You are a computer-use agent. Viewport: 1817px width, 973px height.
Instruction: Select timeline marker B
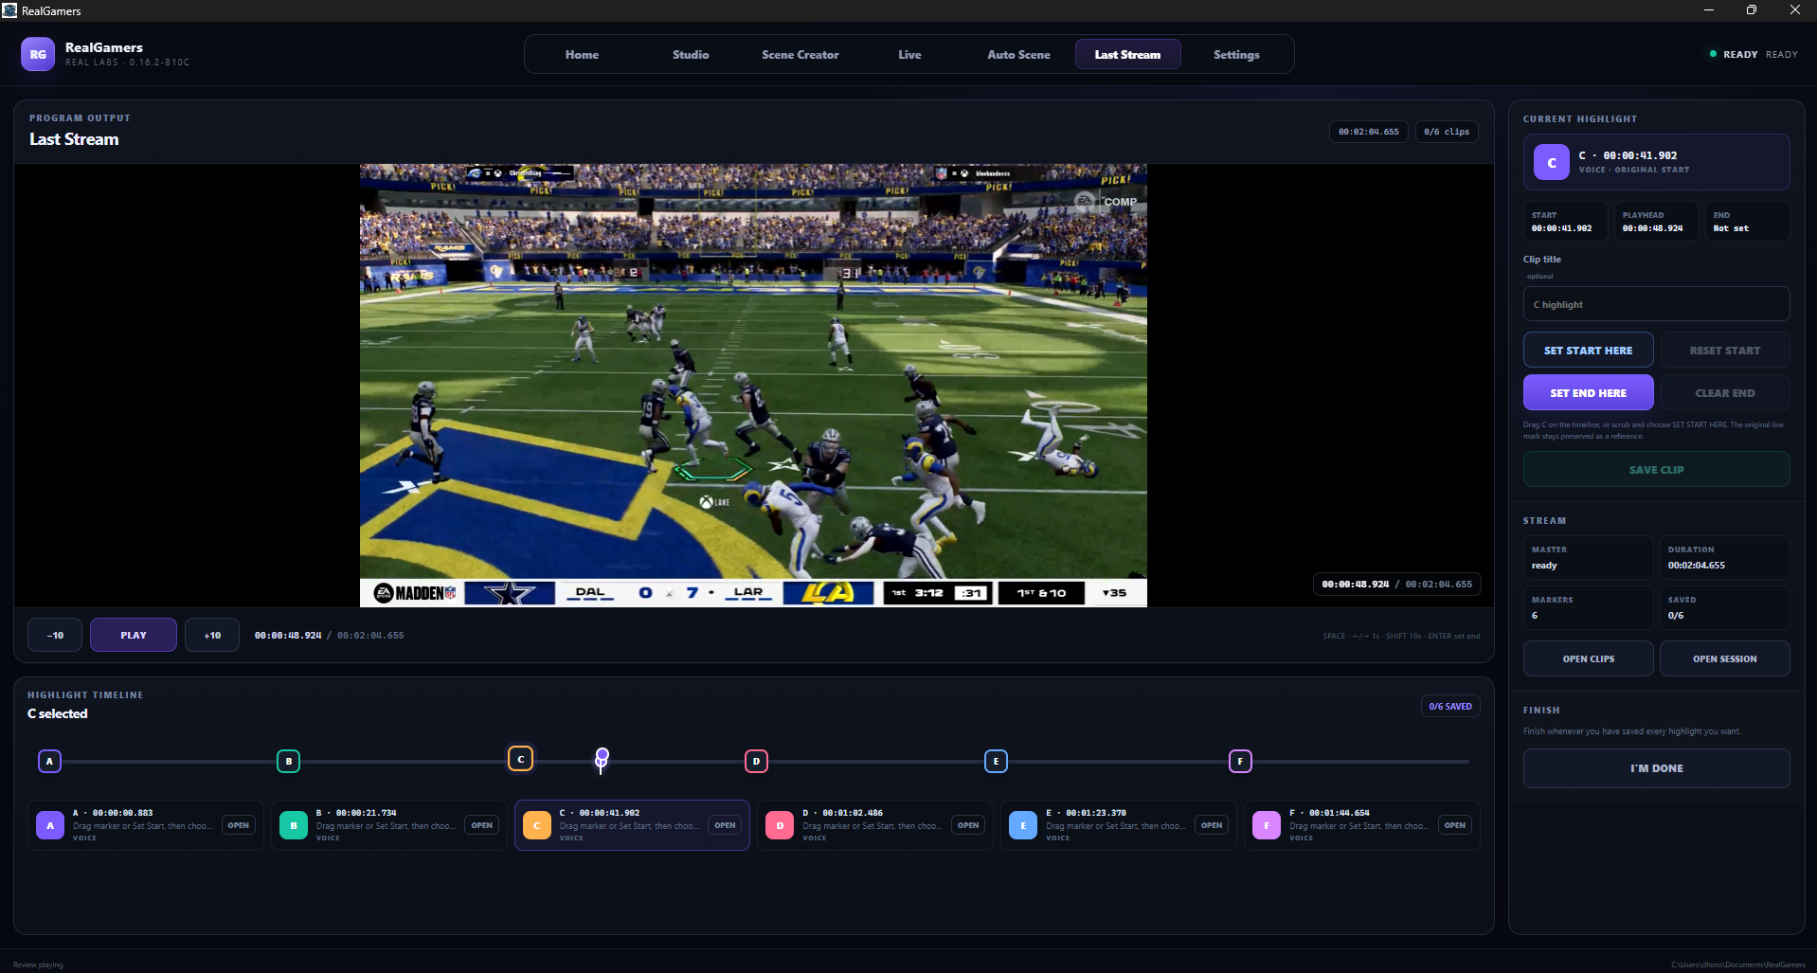point(289,761)
